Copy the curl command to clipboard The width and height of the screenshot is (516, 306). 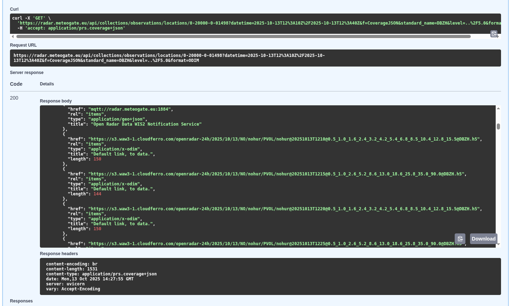click(x=494, y=34)
